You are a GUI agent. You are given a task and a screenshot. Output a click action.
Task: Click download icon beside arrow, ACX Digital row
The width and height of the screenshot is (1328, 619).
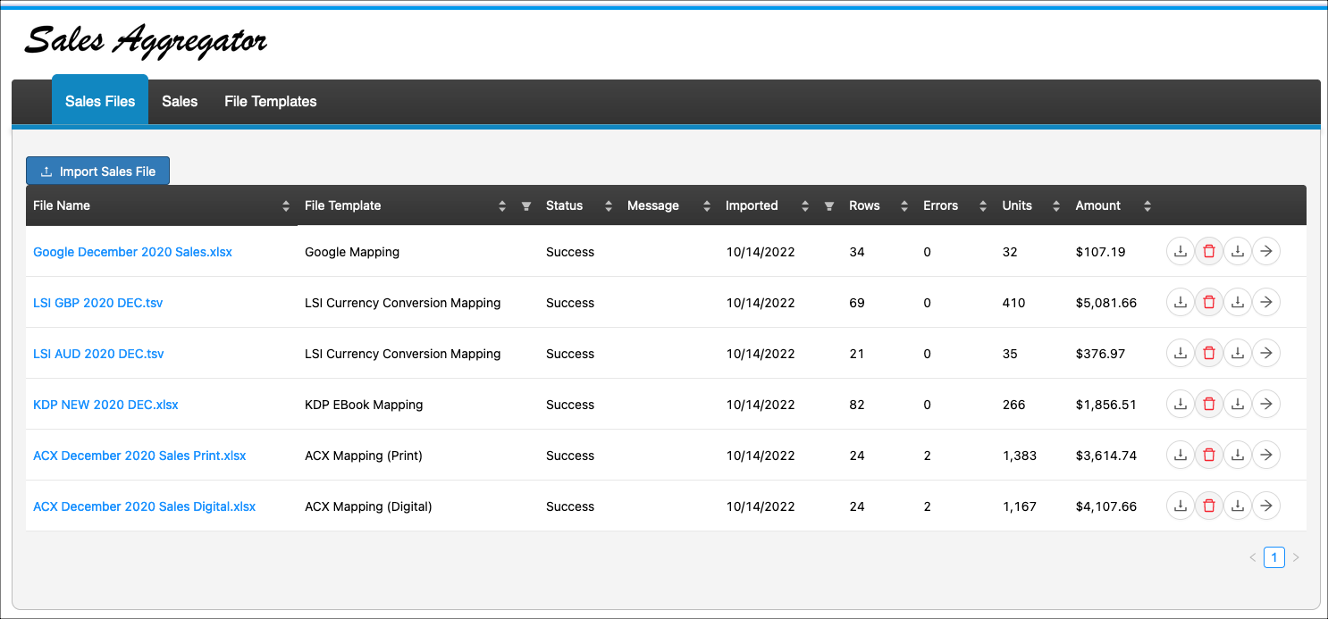click(1238, 506)
